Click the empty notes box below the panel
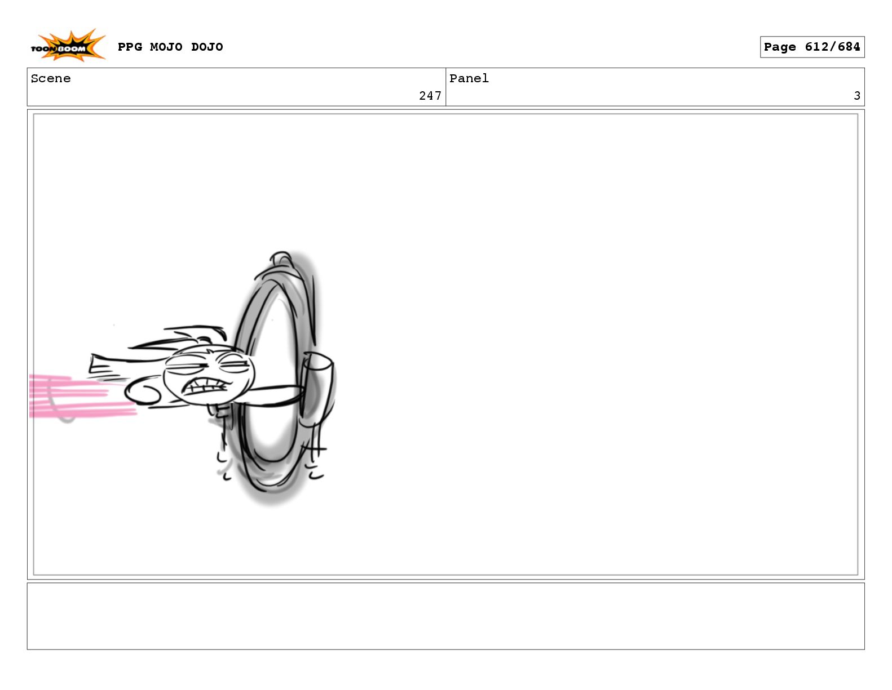This screenshot has height=690, width=892. click(445, 616)
